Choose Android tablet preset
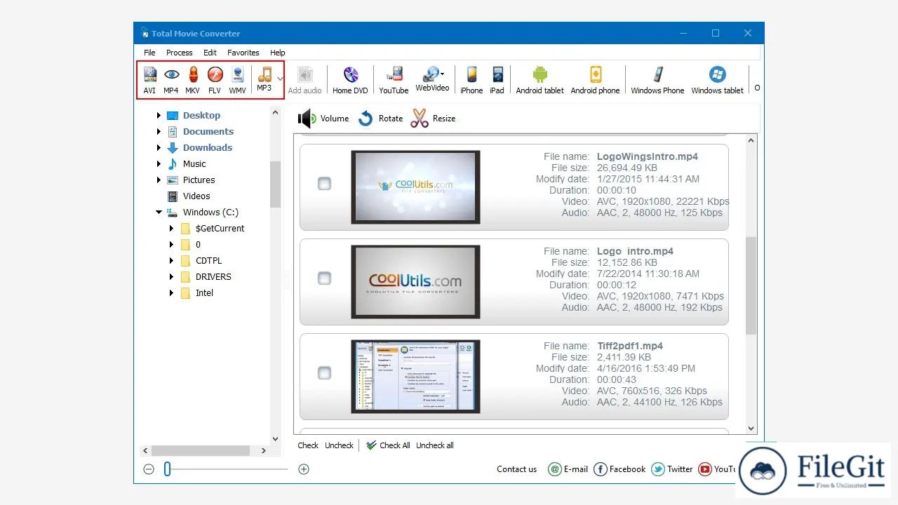Screen dimensions: 898x505 click(x=540, y=80)
